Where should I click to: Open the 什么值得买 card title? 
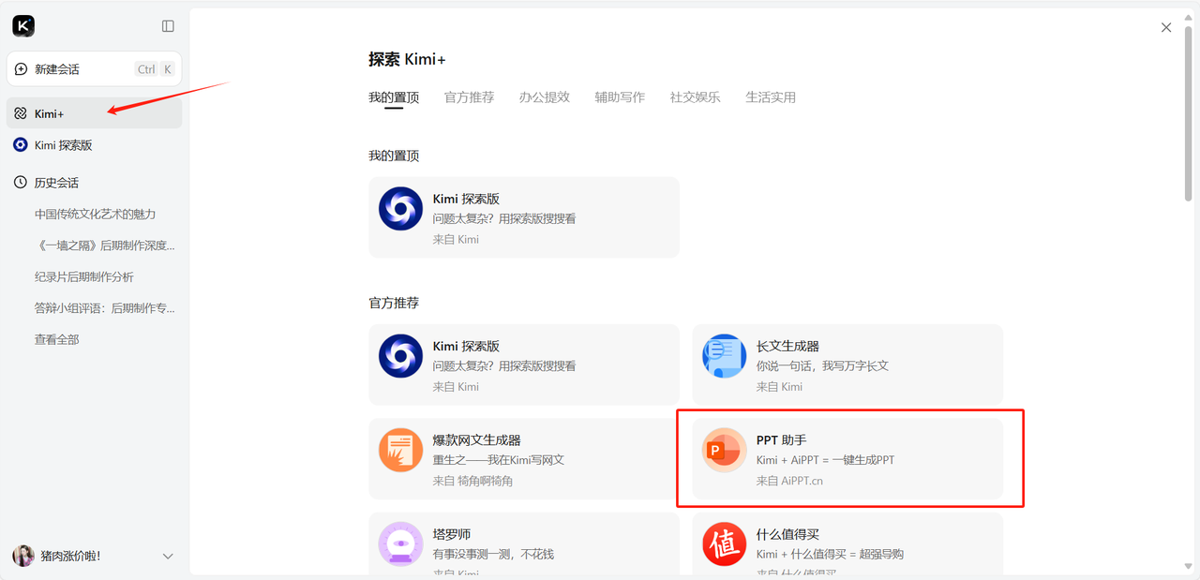click(787, 534)
